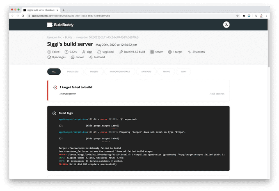Click the 'Elapsed time: 9.119s' log line
This screenshot has height=191, width=279.
pos(91,158)
